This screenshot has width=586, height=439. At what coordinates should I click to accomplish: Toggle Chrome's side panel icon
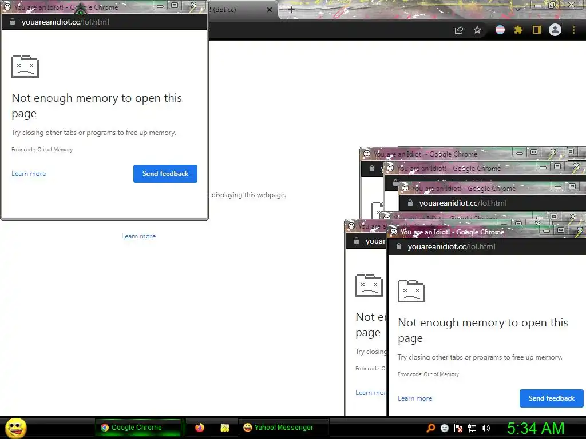[537, 30]
